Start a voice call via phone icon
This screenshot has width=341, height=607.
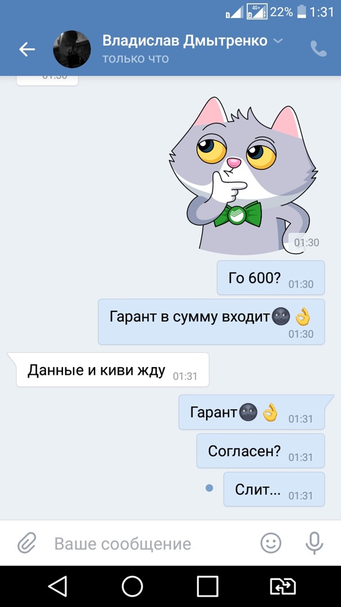[319, 49]
